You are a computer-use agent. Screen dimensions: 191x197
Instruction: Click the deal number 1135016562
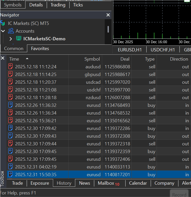117,121
